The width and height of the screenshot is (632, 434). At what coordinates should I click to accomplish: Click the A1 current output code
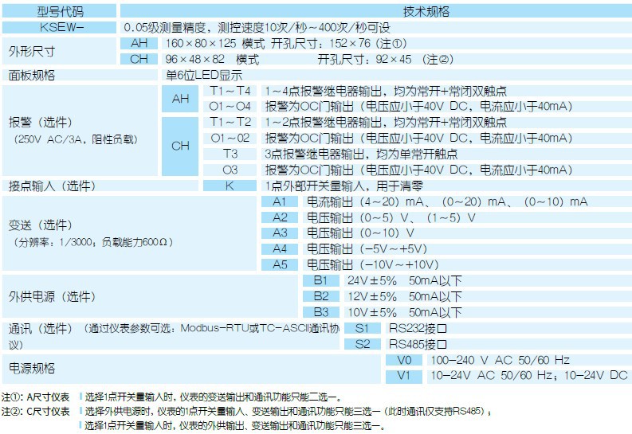tap(279, 201)
